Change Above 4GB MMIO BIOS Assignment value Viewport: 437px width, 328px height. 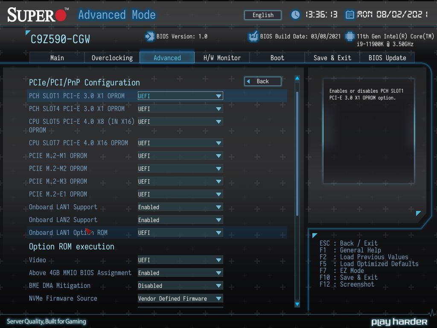[x=181, y=273]
